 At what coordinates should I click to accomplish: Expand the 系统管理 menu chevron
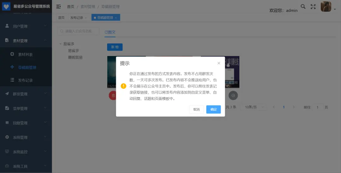(x=45, y=137)
